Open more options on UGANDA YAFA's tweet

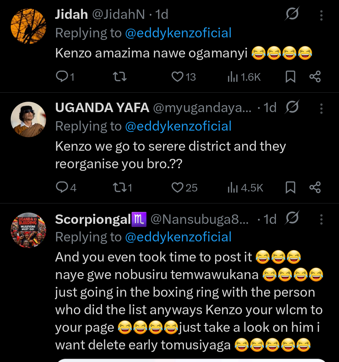[321, 108]
